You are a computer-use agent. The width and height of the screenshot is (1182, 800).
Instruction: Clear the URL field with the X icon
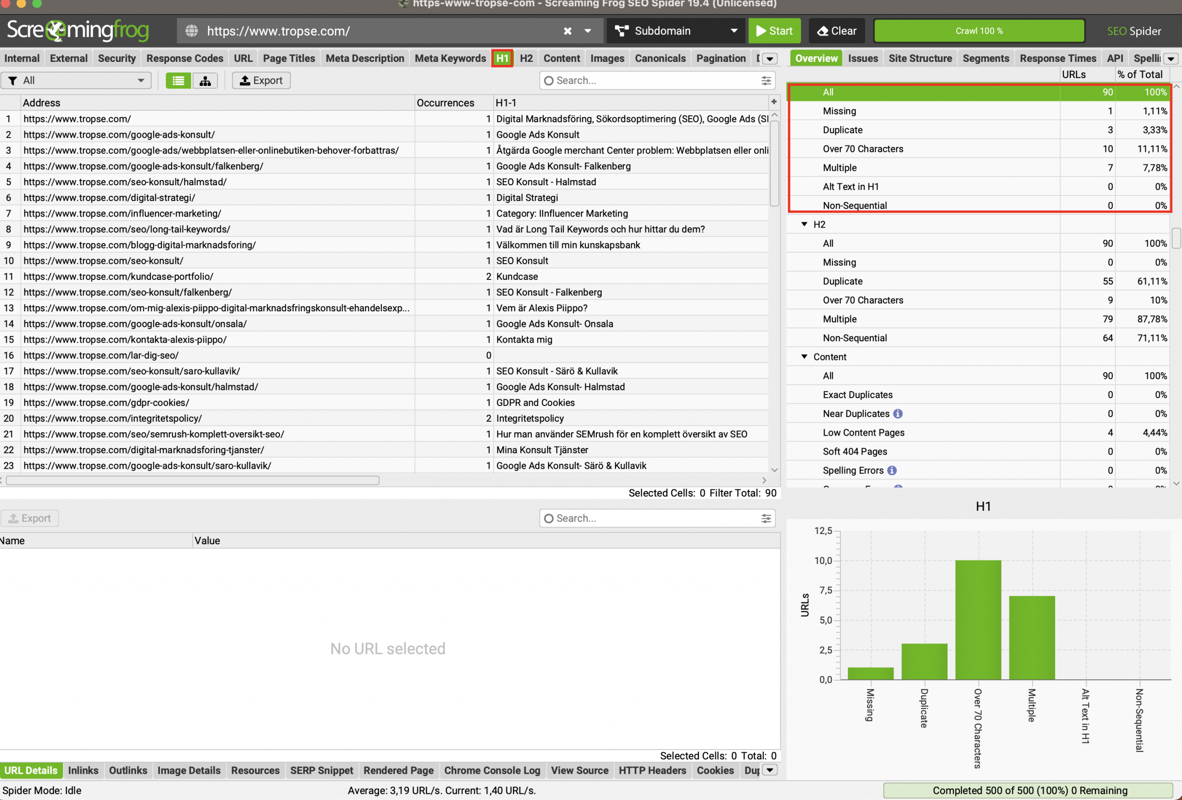[567, 31]
